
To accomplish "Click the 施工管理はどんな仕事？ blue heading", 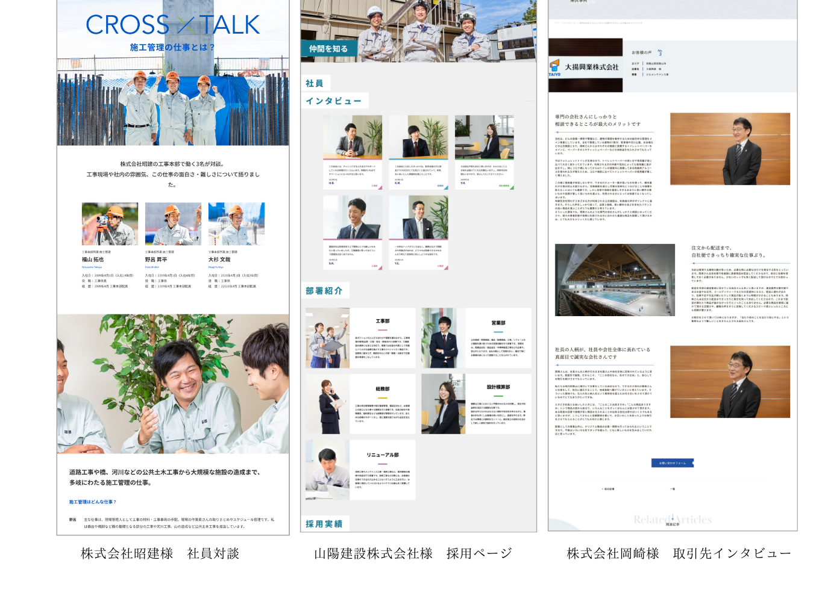I will click(92, 502).
